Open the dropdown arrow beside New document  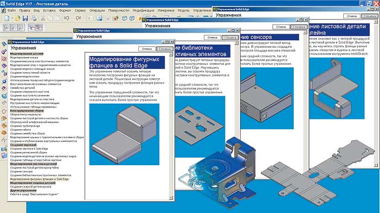(11, 18)
